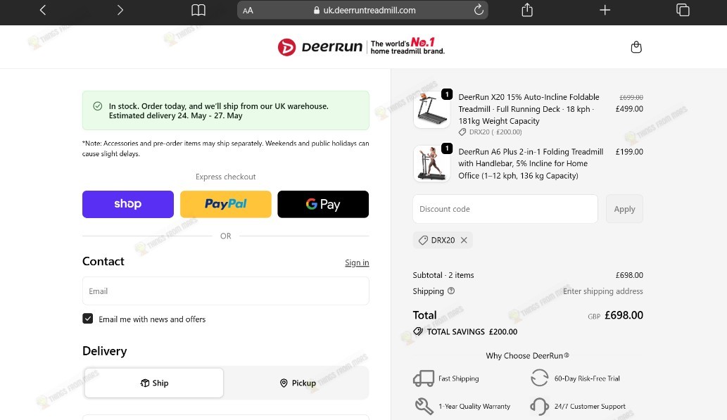Open the Shipping help question mark

coord(451,291)
